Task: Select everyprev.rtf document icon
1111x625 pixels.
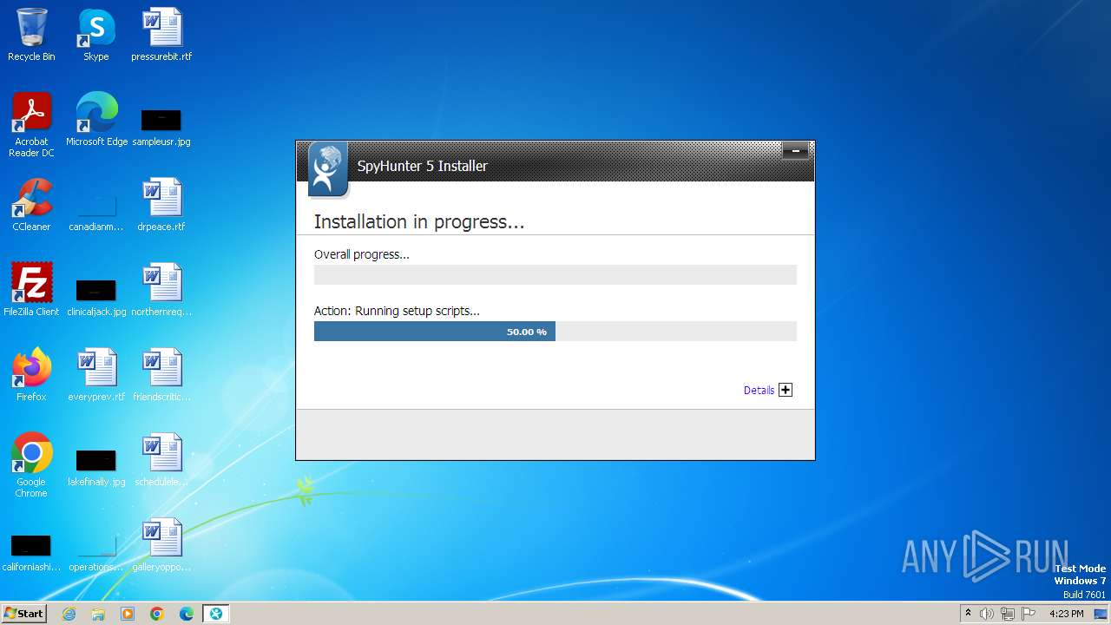Action: click(x=96, y=375)
